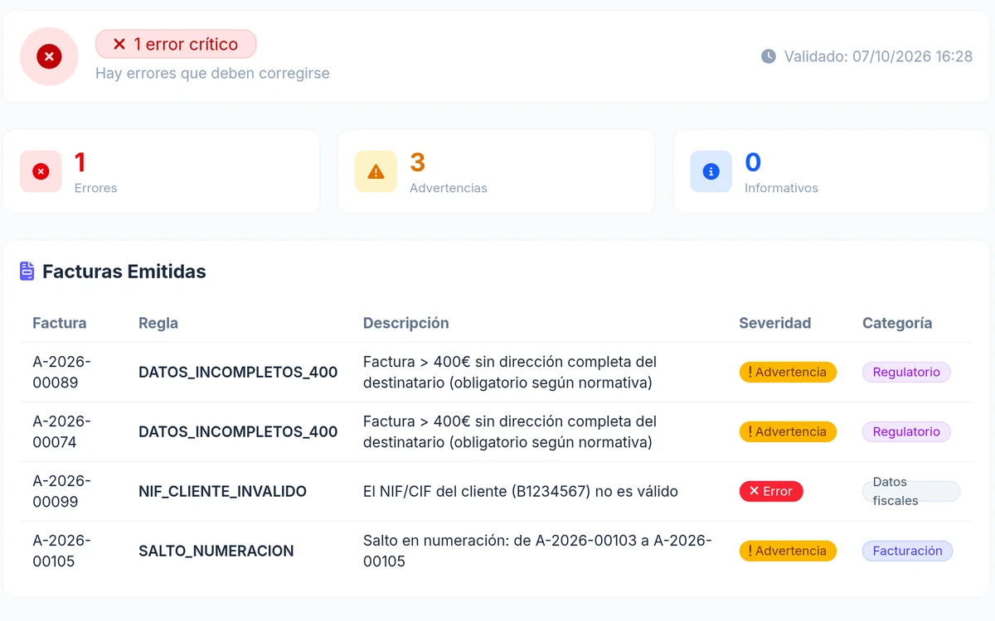Click the Advertencia badge for A-2026-00074
Screen dimensions: 995x621
click(x=788, y=432)
